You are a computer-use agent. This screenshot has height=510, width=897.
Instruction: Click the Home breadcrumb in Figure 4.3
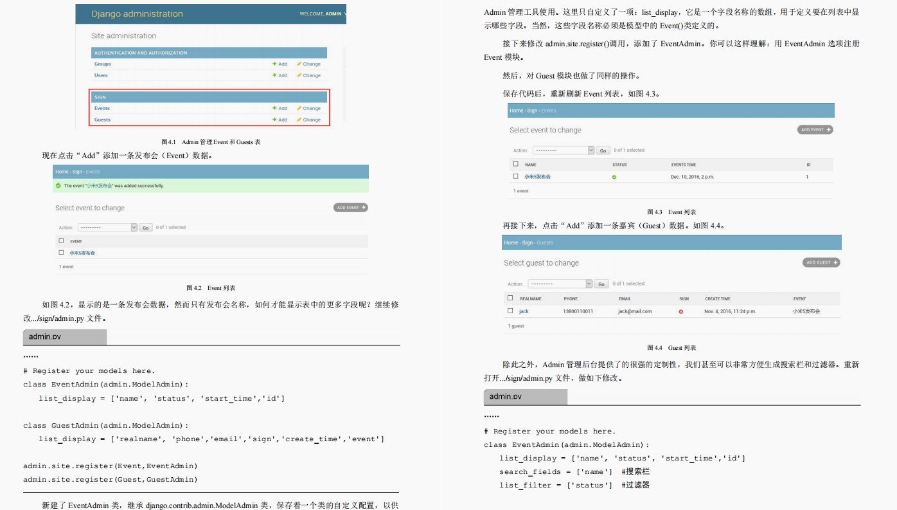517,111
